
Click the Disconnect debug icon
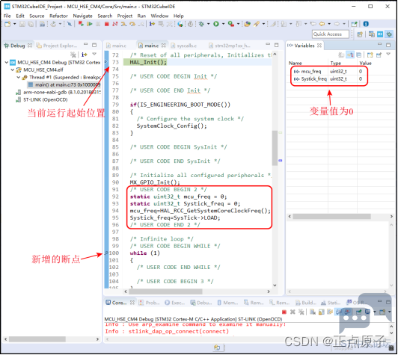pyautogui.click(x=115, y=24)
